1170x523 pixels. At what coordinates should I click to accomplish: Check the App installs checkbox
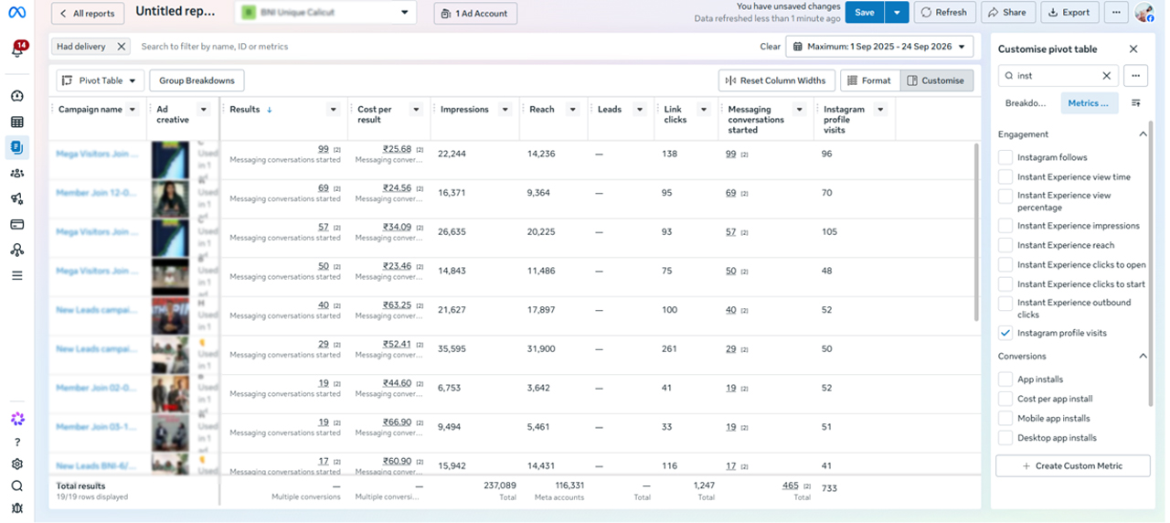[x=1005, y=379]
